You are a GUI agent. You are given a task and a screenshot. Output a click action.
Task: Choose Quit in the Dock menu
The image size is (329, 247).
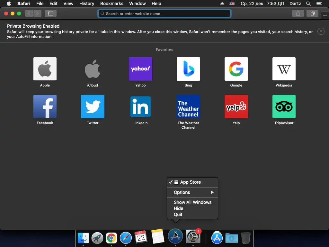(x=192, y=215)
